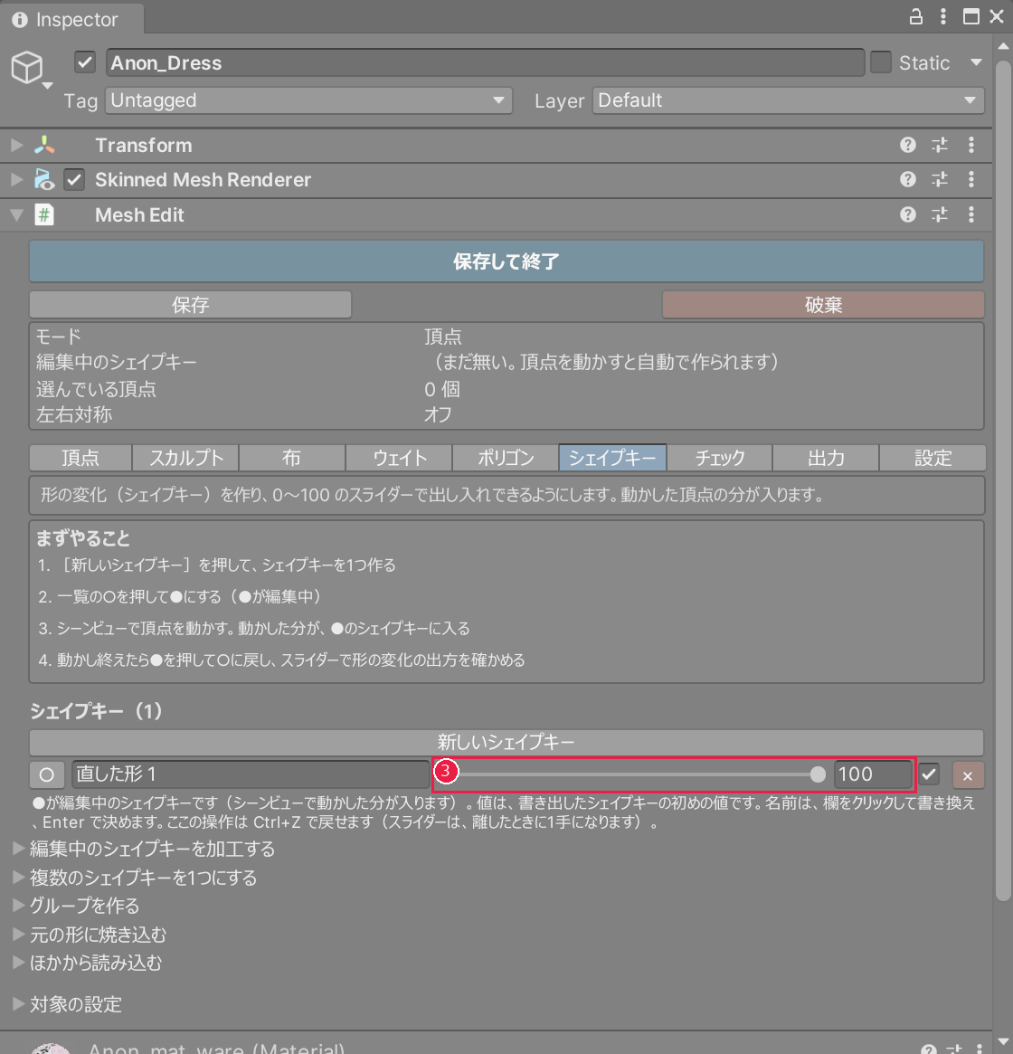The image size is (1013, 1054).
Task: Click the GameObject cube icon
Action: (x=27, y=67)
